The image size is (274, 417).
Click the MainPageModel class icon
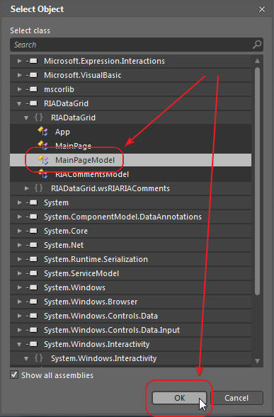coord(43,160)
